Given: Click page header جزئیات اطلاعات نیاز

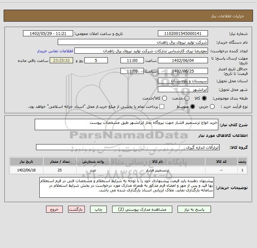Looking at the screenshot, I should [227, 16].
